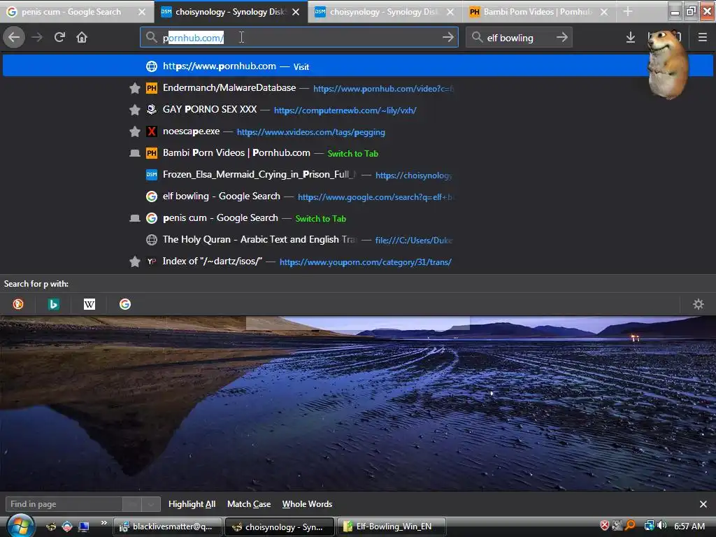Click the magnifier icon in search box
This screenshot has height=537, width=716.
477,37
